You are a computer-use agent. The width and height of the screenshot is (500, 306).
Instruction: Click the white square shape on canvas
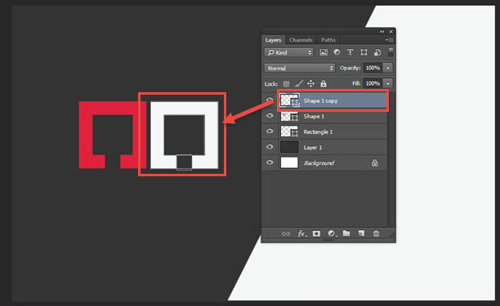157,135
